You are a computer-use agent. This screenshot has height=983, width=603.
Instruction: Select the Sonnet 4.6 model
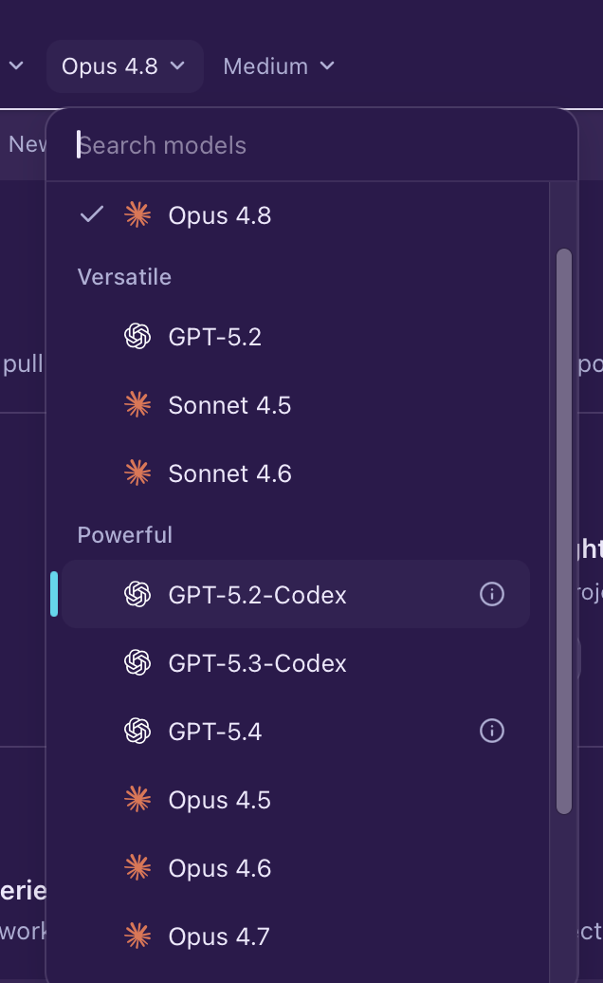pyautogui.click(x=296, y=474)
